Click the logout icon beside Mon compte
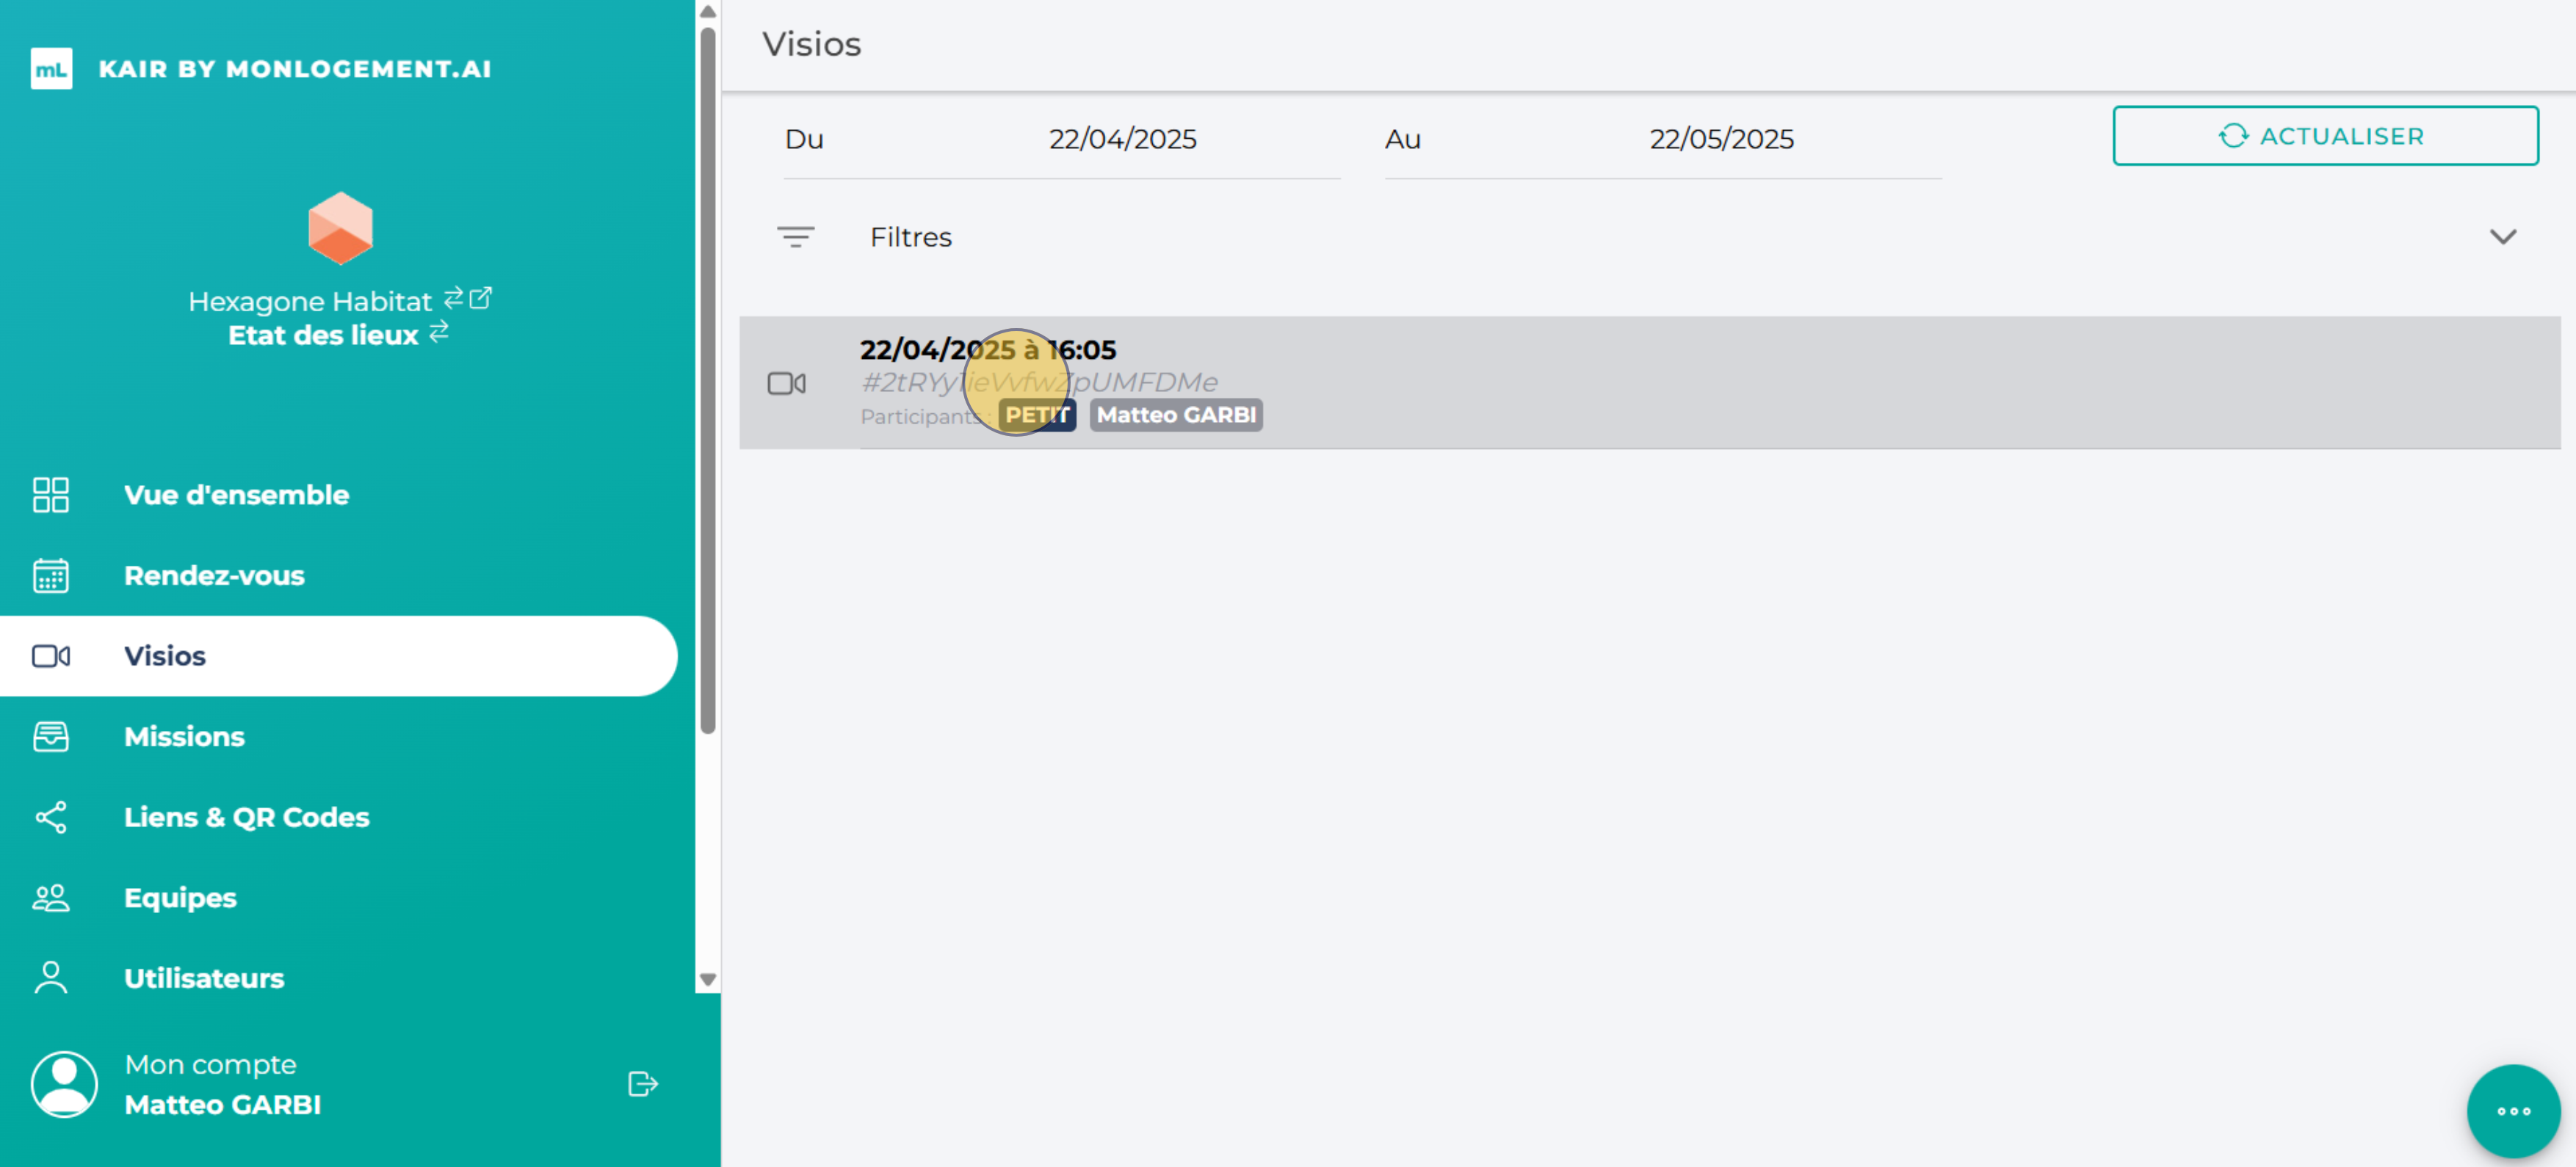 (642, 1084)
